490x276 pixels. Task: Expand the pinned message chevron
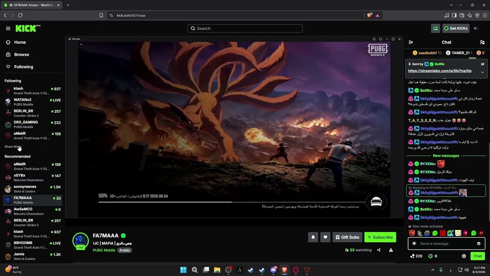click(x=483, y=72)
